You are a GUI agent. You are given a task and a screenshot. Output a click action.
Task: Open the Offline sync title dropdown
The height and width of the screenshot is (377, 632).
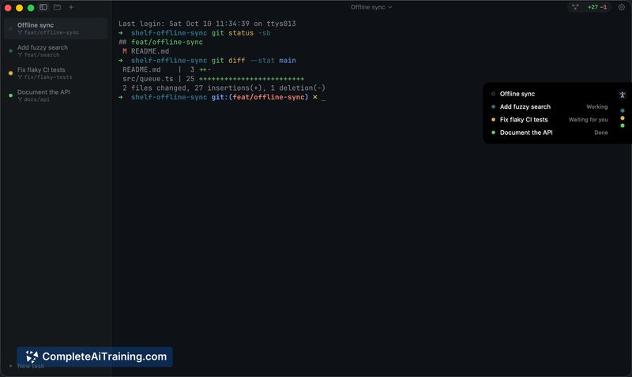pos(371,7)
